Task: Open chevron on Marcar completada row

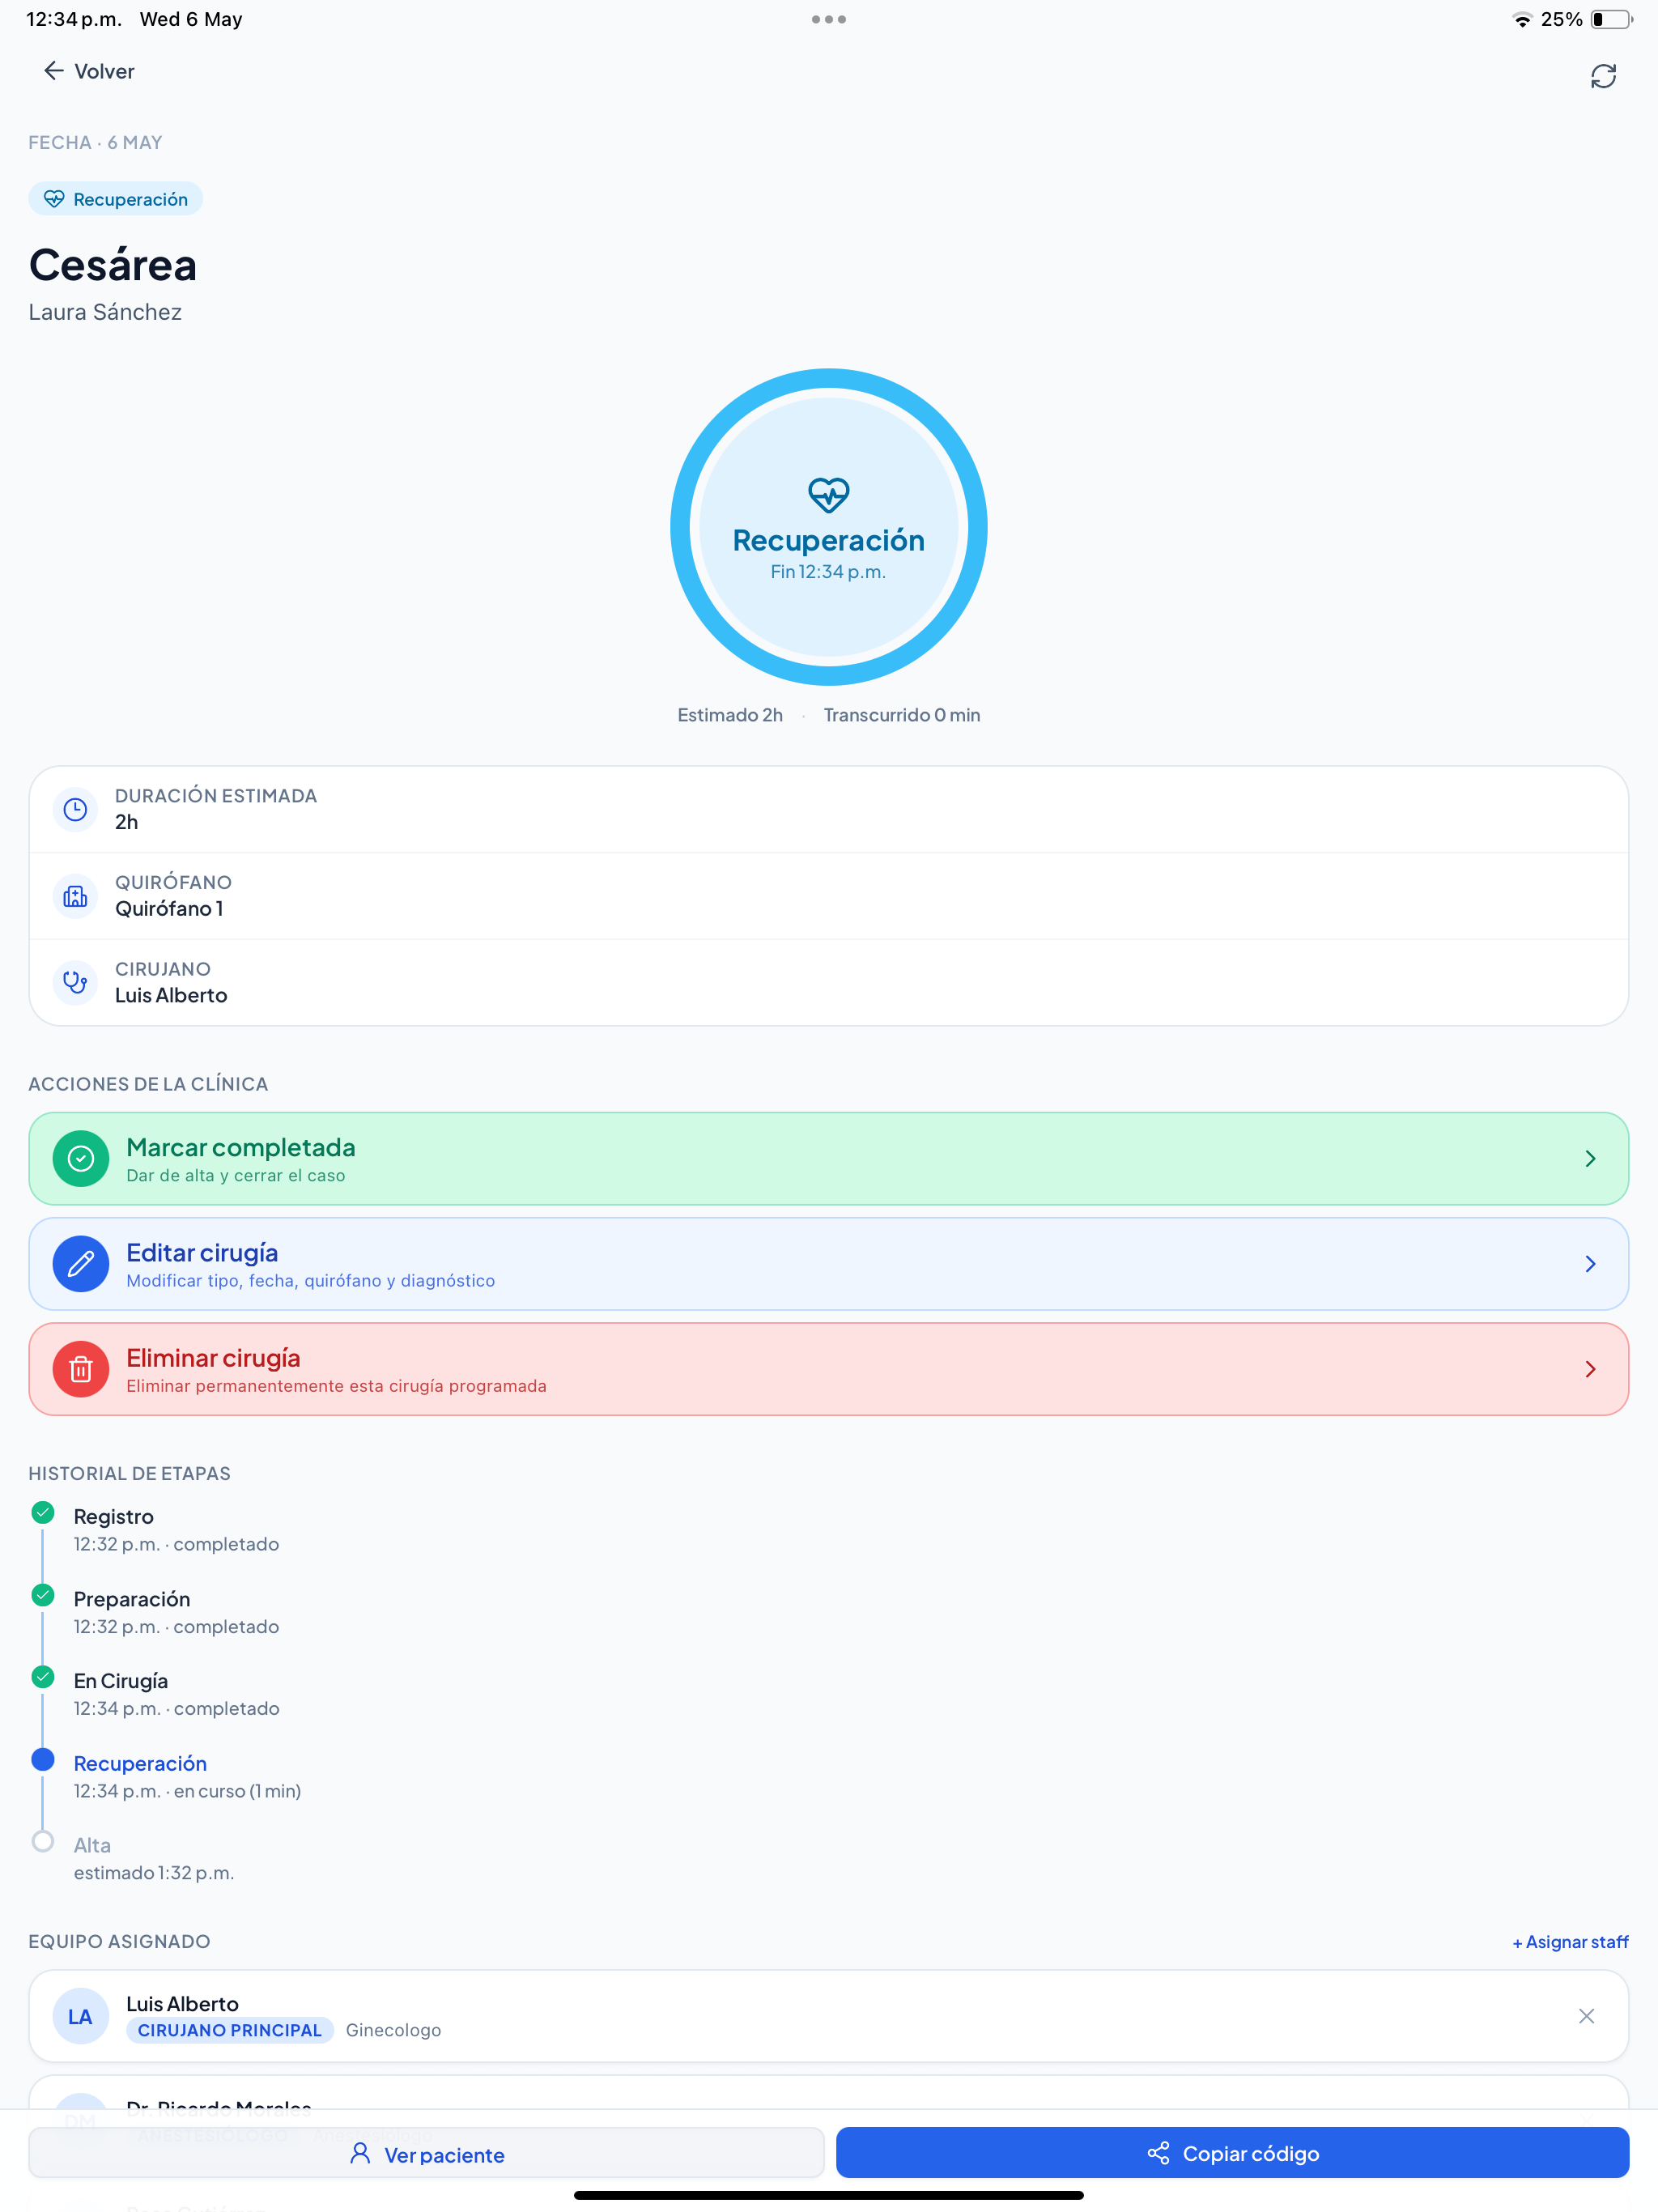Action: point(1590,1158)
